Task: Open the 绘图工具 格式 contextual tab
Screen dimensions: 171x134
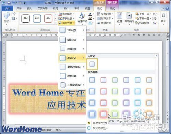Action: (x=100, y=8)
